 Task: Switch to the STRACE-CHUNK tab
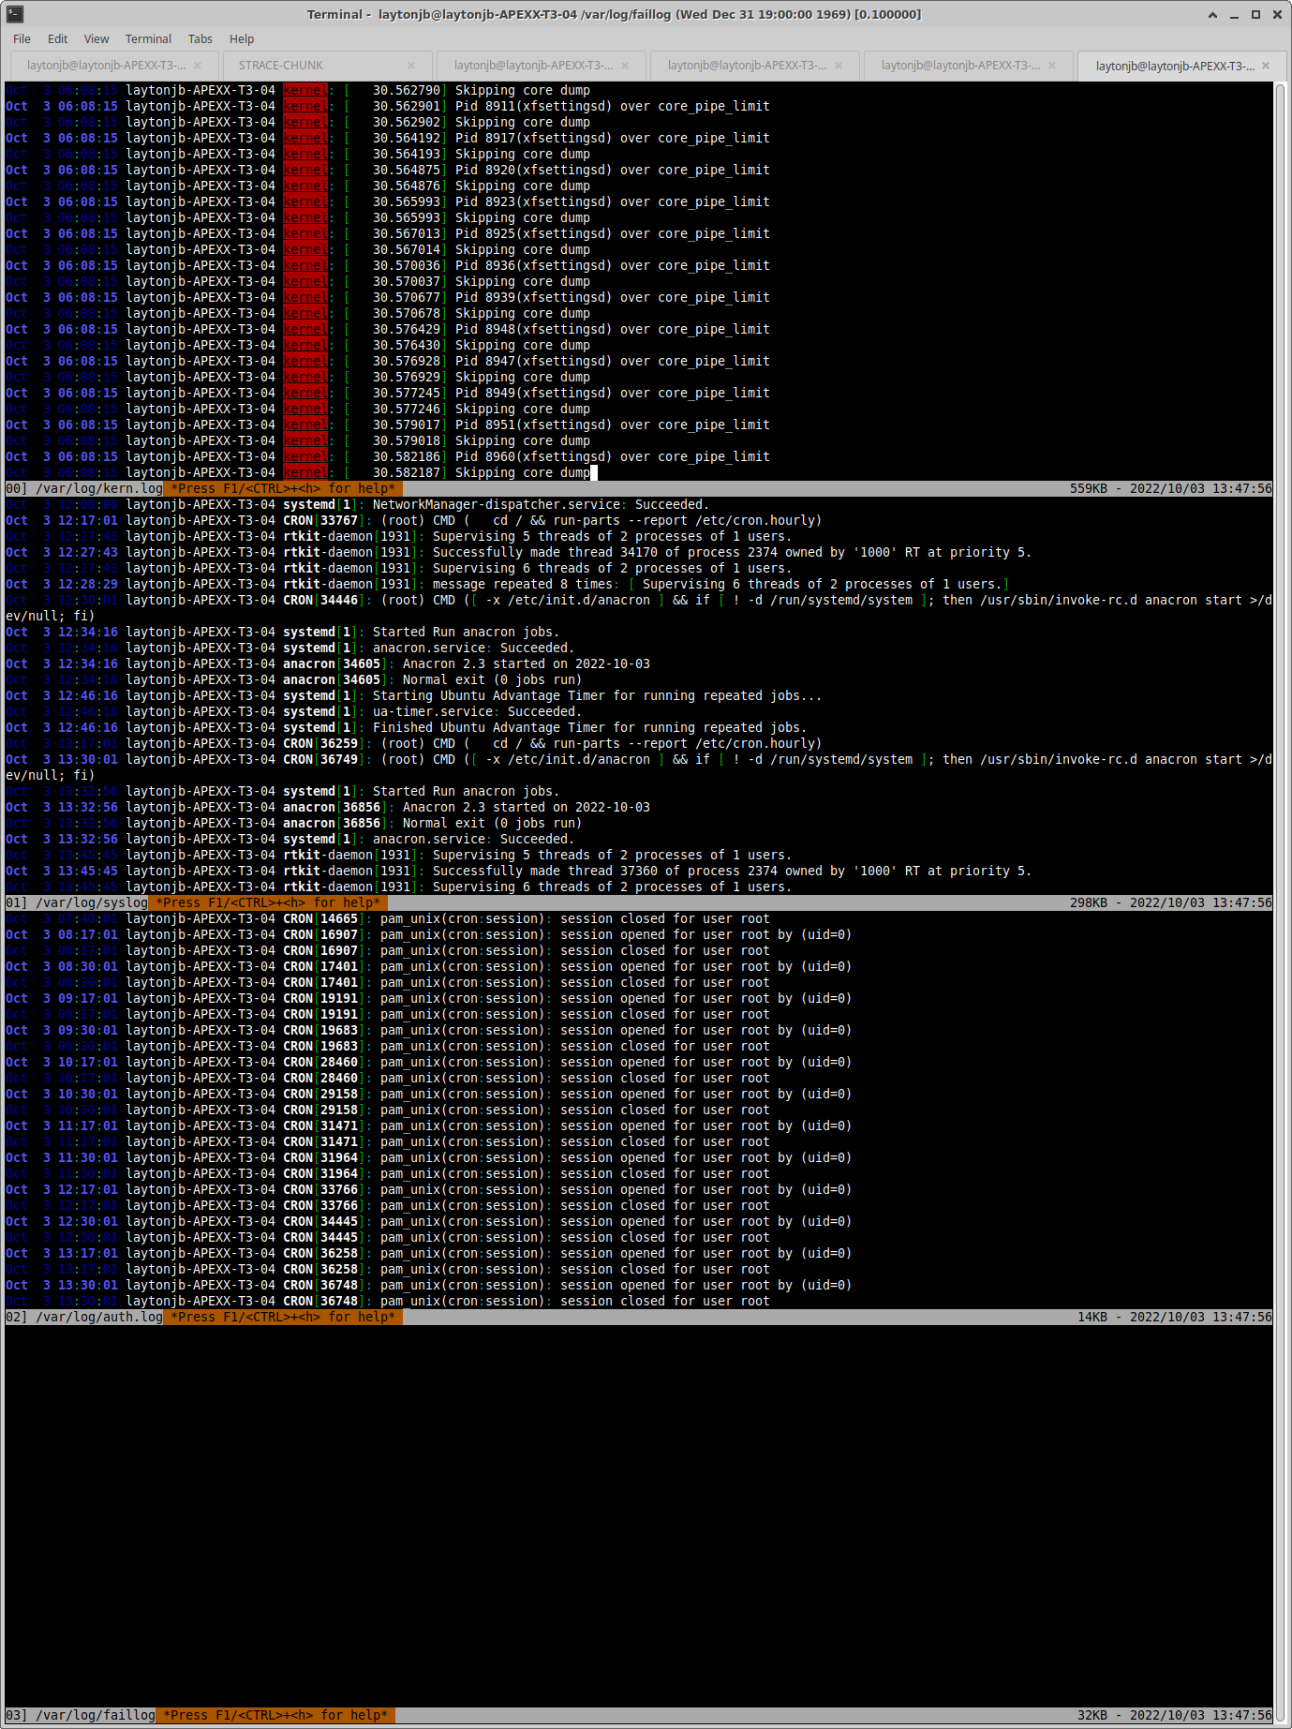tap(281, 66)
